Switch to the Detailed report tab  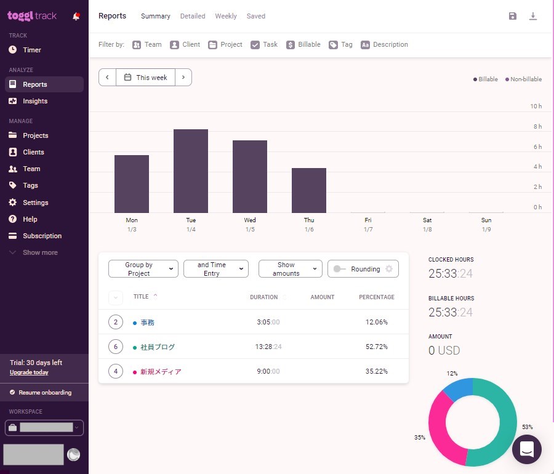click(x=193, y=16)
